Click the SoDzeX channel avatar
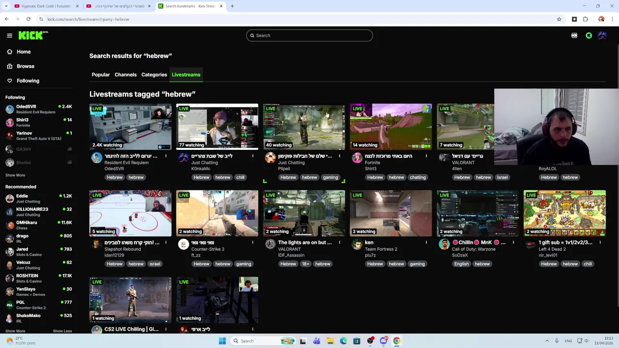The image size is (619, 348). click(x=444, y=245)
